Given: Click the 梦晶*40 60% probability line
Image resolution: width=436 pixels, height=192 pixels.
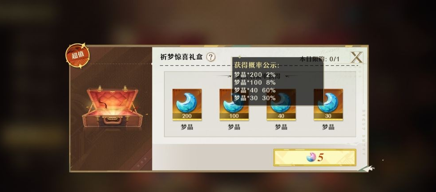Looking at the screenshot, I should [254, 90].
